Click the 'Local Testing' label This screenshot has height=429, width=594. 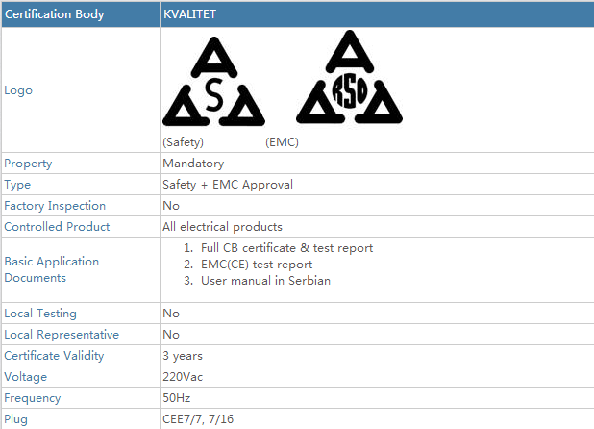40,314
